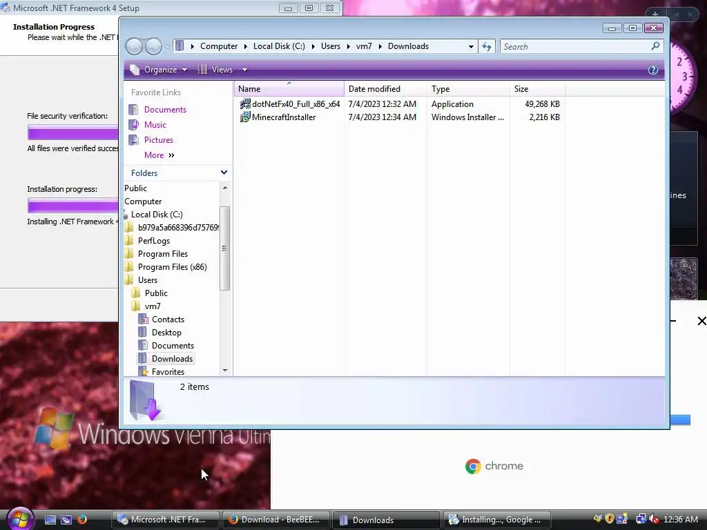This screenshot has height=530, width=707.
Task: Select Local Disk (C:) in folder tree
Action: tap(157, 215)
